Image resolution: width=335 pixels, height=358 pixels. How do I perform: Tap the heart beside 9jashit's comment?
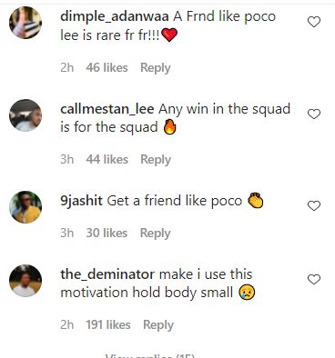tap(314, 205)
